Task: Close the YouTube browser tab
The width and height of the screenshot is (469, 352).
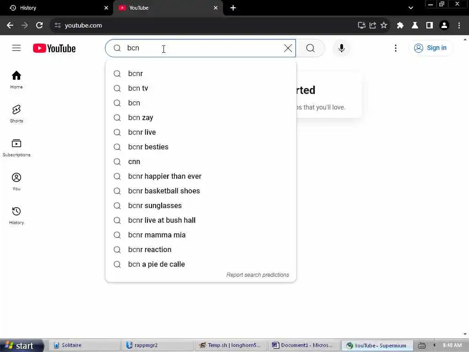Action: (x=216, y=8)
